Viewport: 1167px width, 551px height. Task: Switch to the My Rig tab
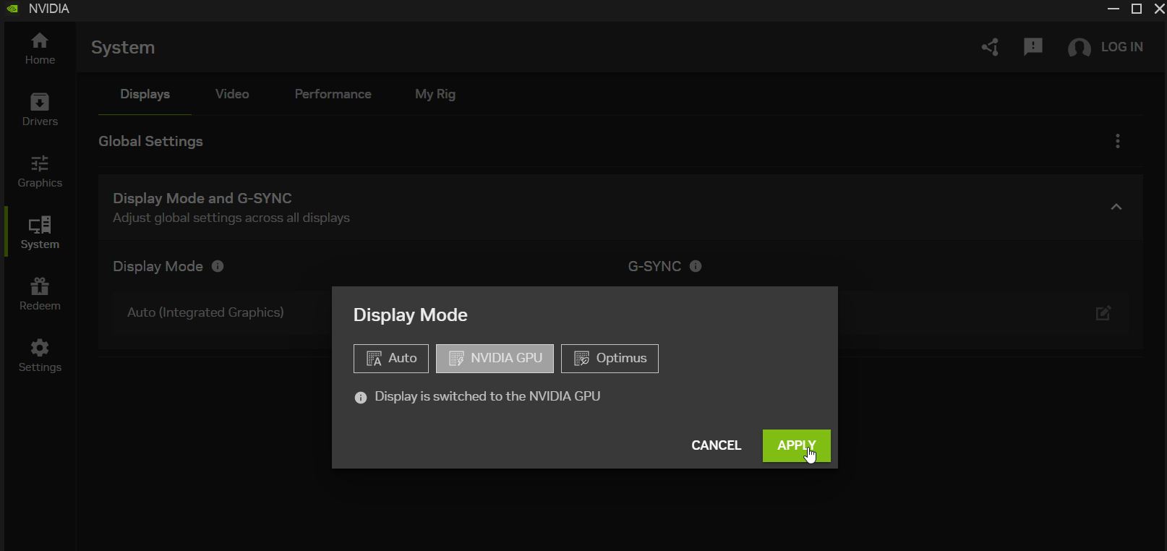[435, 94]
